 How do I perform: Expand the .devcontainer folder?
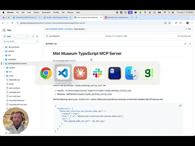tap(3, 47)
